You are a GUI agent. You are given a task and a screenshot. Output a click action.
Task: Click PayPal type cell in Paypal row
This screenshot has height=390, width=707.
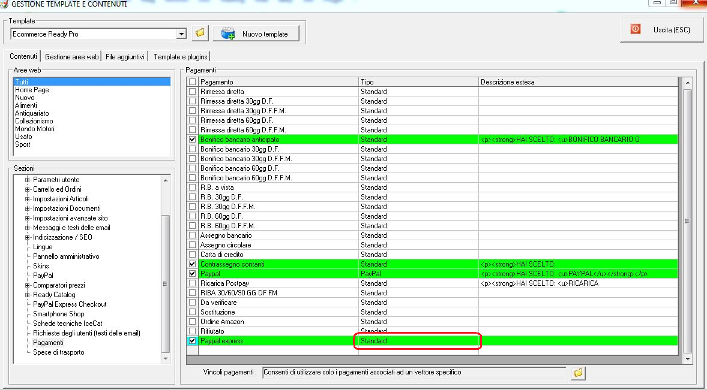(x=418, y=274)
